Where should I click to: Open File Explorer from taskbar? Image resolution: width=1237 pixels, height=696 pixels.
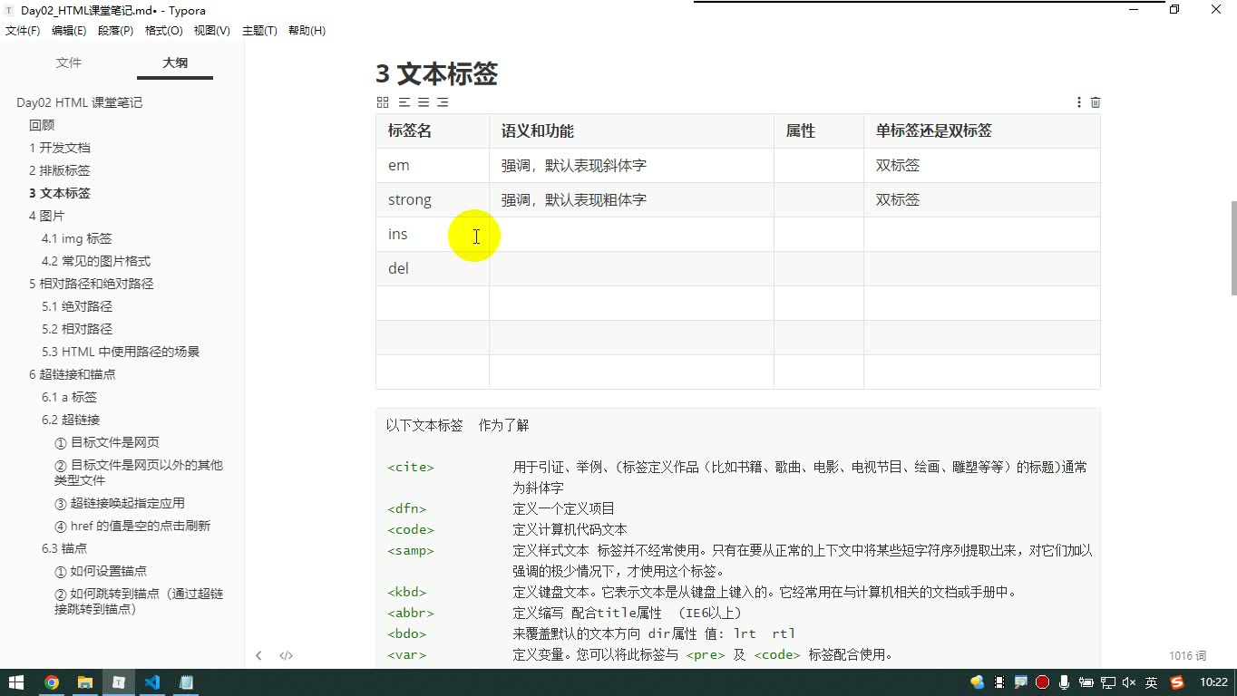(x=85, y=682)
